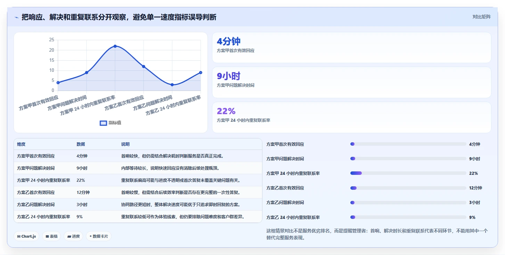Click table cell 方案甲首次有效回应
Image resolution: width=505 pixels, height=255 pixels.
36,156
